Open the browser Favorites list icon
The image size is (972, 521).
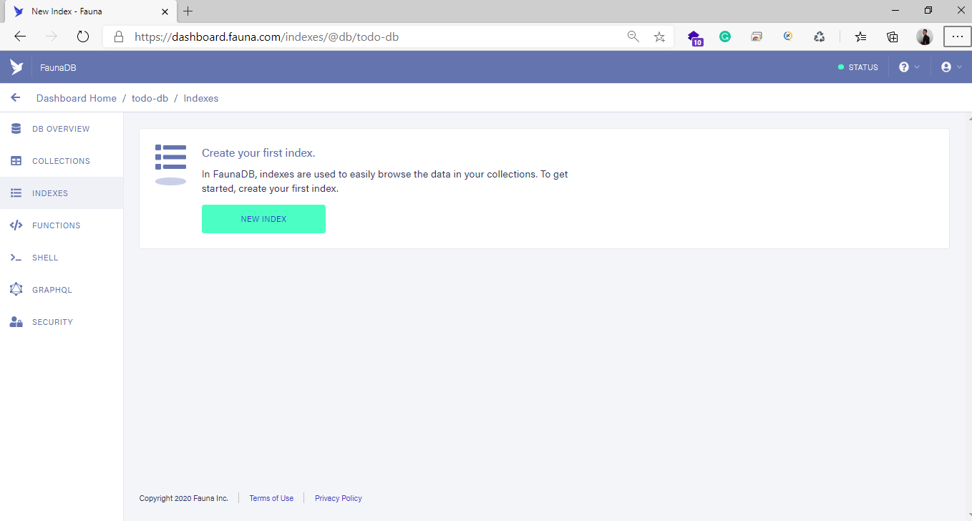(x=861, y=36)
